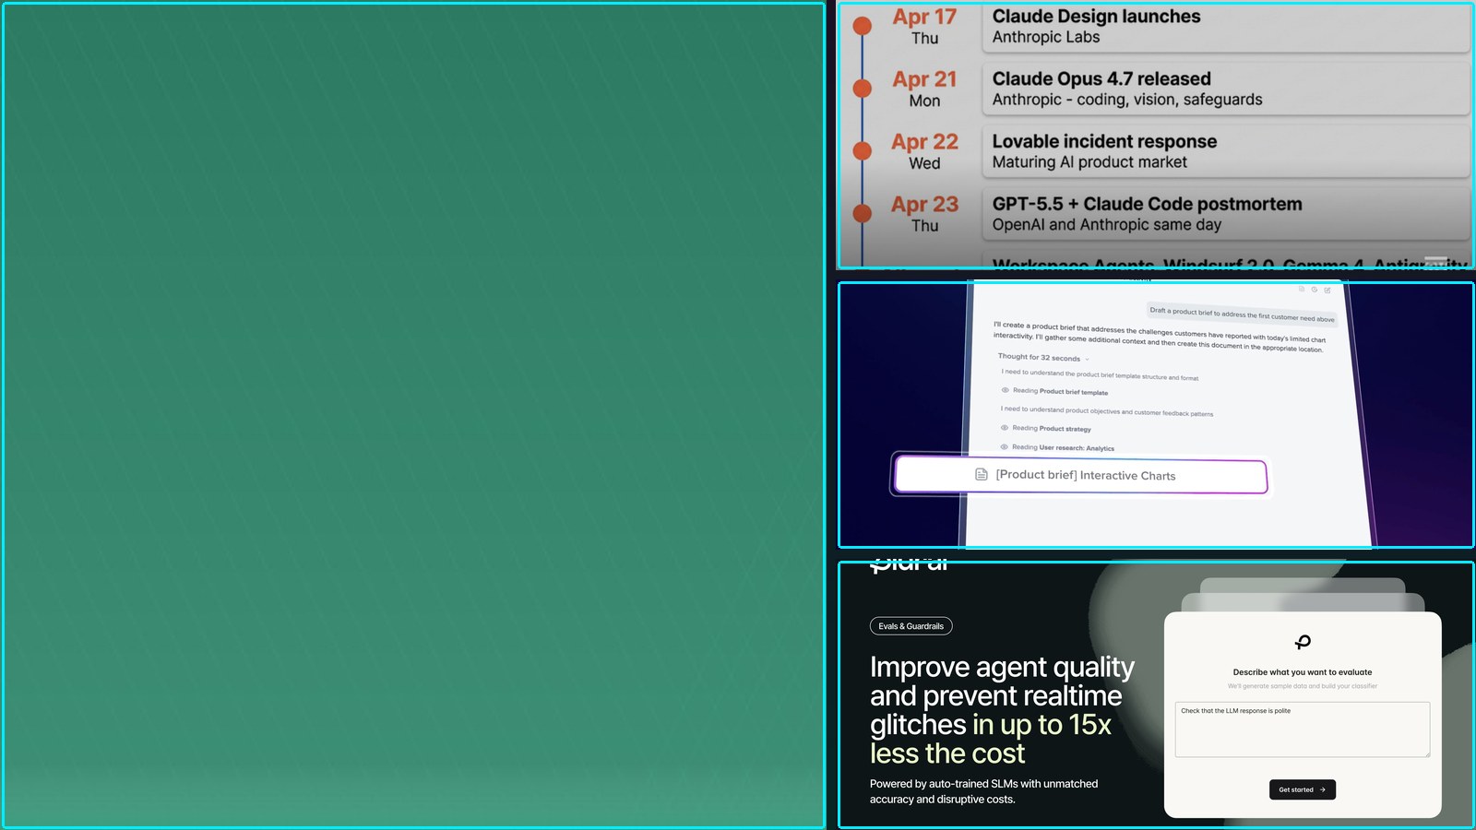Click eye icon beside Reading User research: Analytics
Viewport: 1476px width, 830px height.
pyautogui.click(x=1005, y=447)
